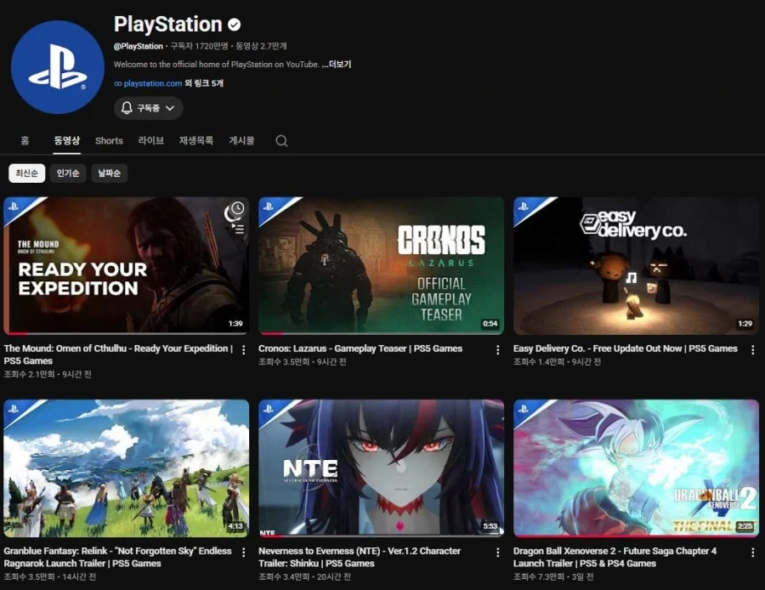Open the three-dot menu for Dragon Ball Xenoverse video
Viewport: 765px width, 590px height.
(x=753, y=553)
